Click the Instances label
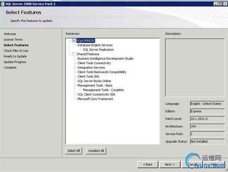Screen dimensions: 228x172 coord(73,34)
